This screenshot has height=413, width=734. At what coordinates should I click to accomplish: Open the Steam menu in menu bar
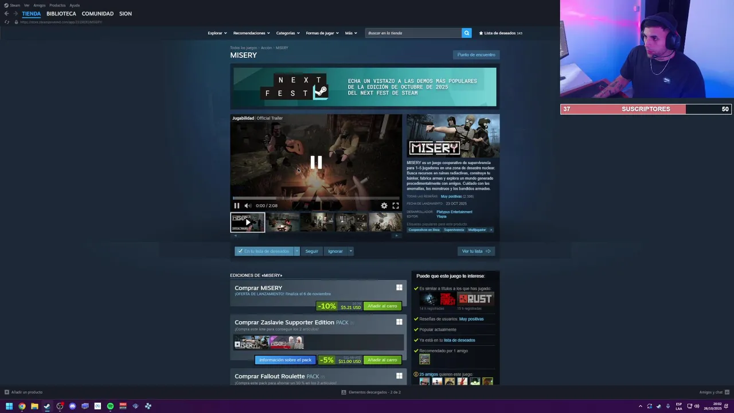click(x=14, y=5)
